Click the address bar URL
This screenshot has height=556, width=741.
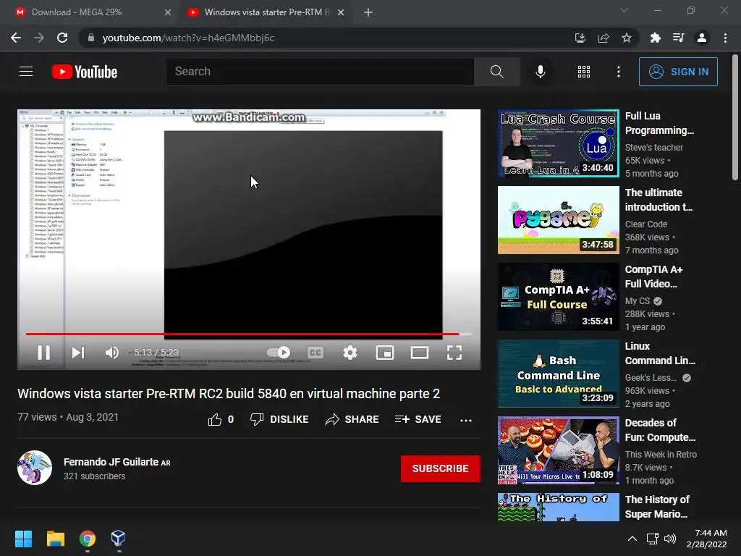coord(188,38)
